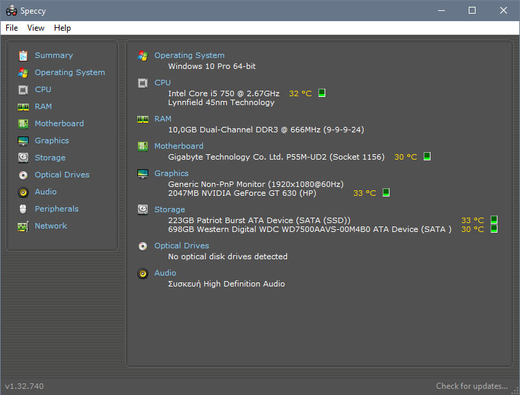Click the Summary clipboard icon in sidebar
The width and height of the screenshot is (520, 395).
[x=23, y=56]
